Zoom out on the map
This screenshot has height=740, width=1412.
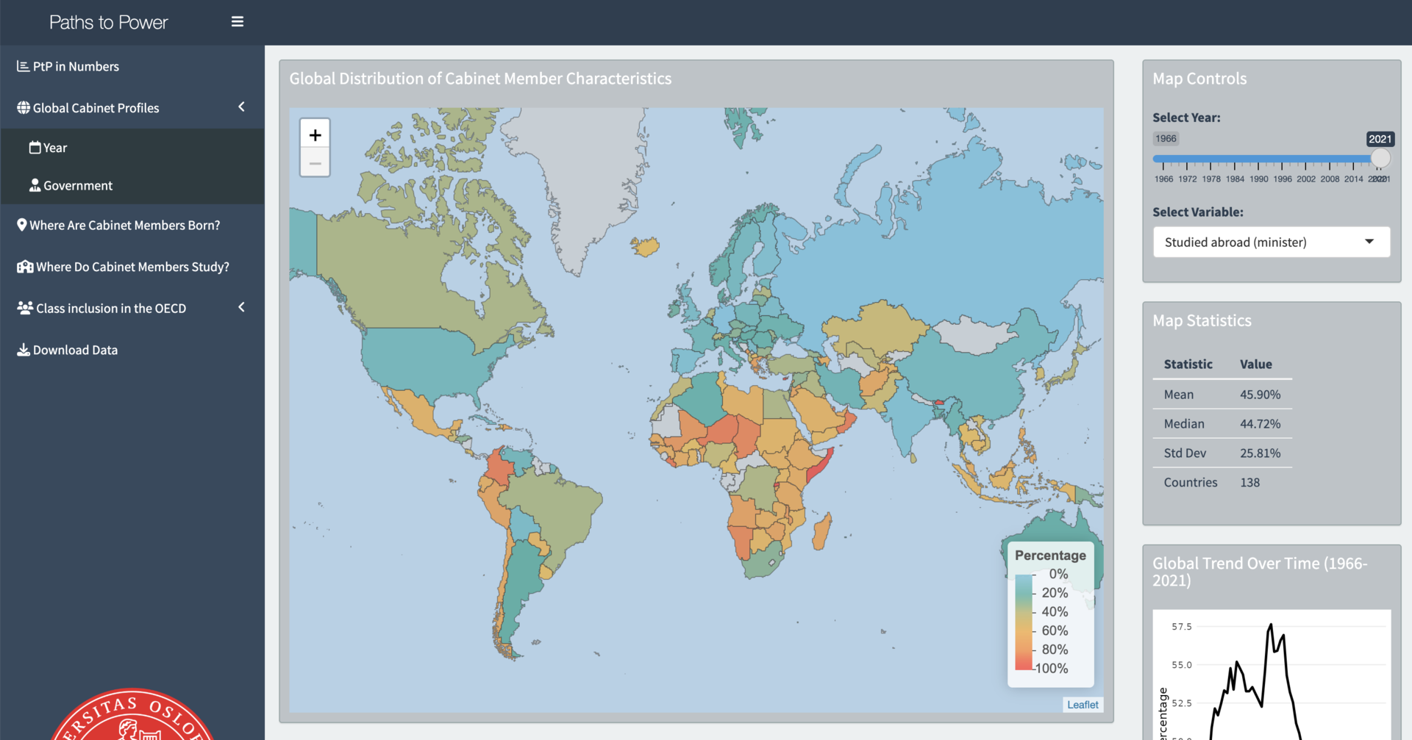click(315, 163)
